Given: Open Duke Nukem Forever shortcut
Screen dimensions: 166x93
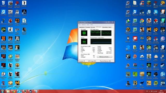Looking at the screenshot, I should (128, 31).
